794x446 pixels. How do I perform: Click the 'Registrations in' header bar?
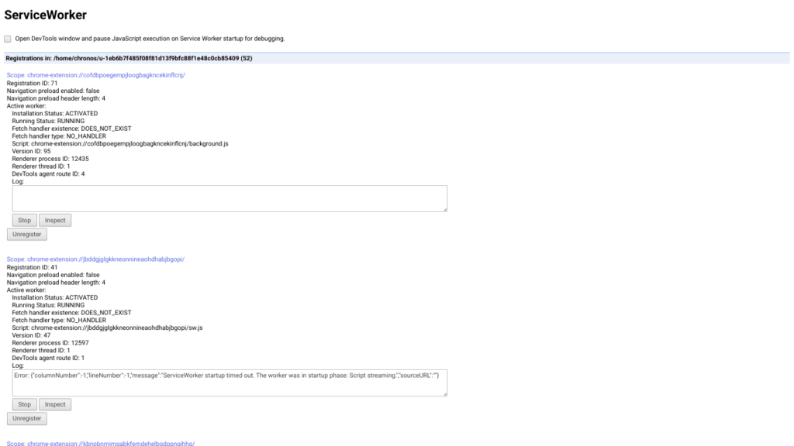pos(395,58)
